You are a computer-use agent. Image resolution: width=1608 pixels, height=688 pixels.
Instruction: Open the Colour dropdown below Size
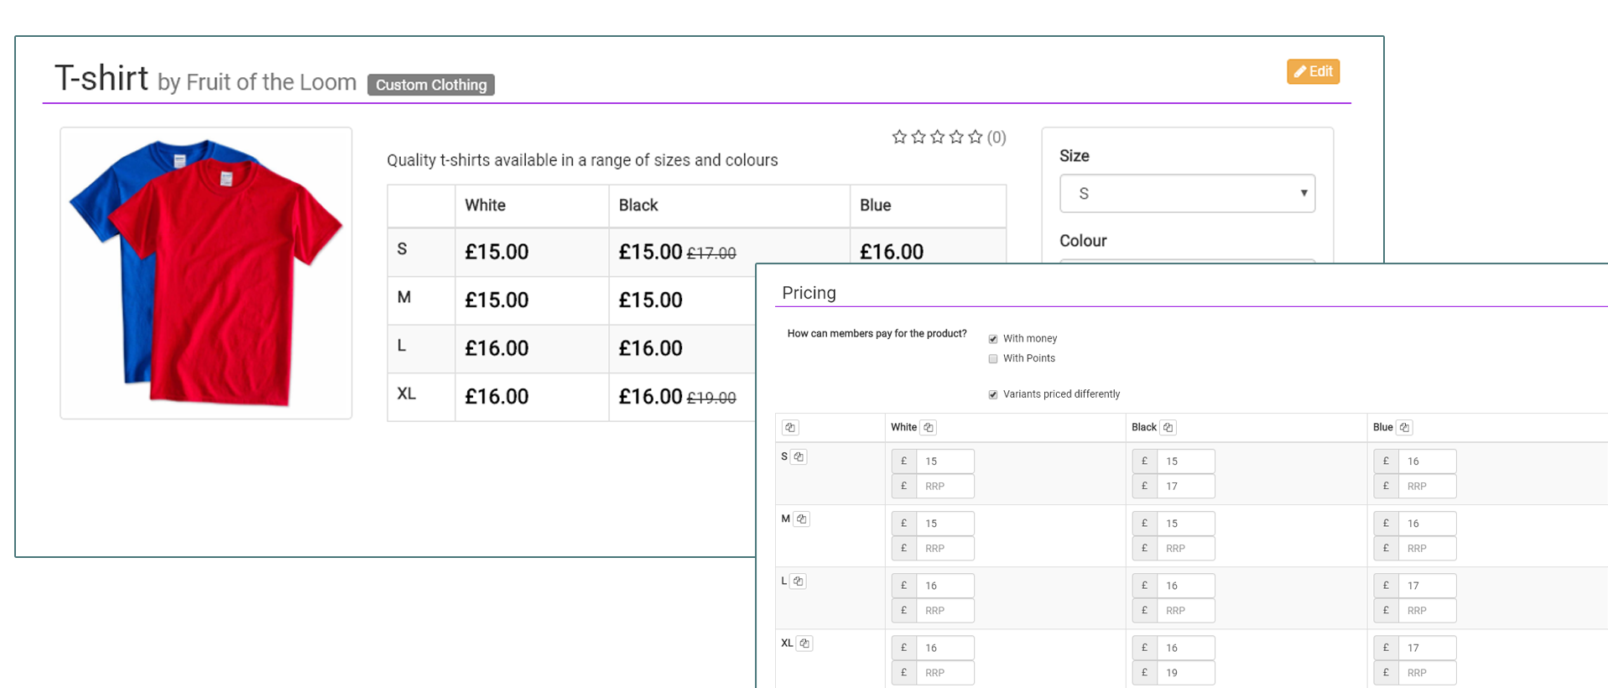1186,261
